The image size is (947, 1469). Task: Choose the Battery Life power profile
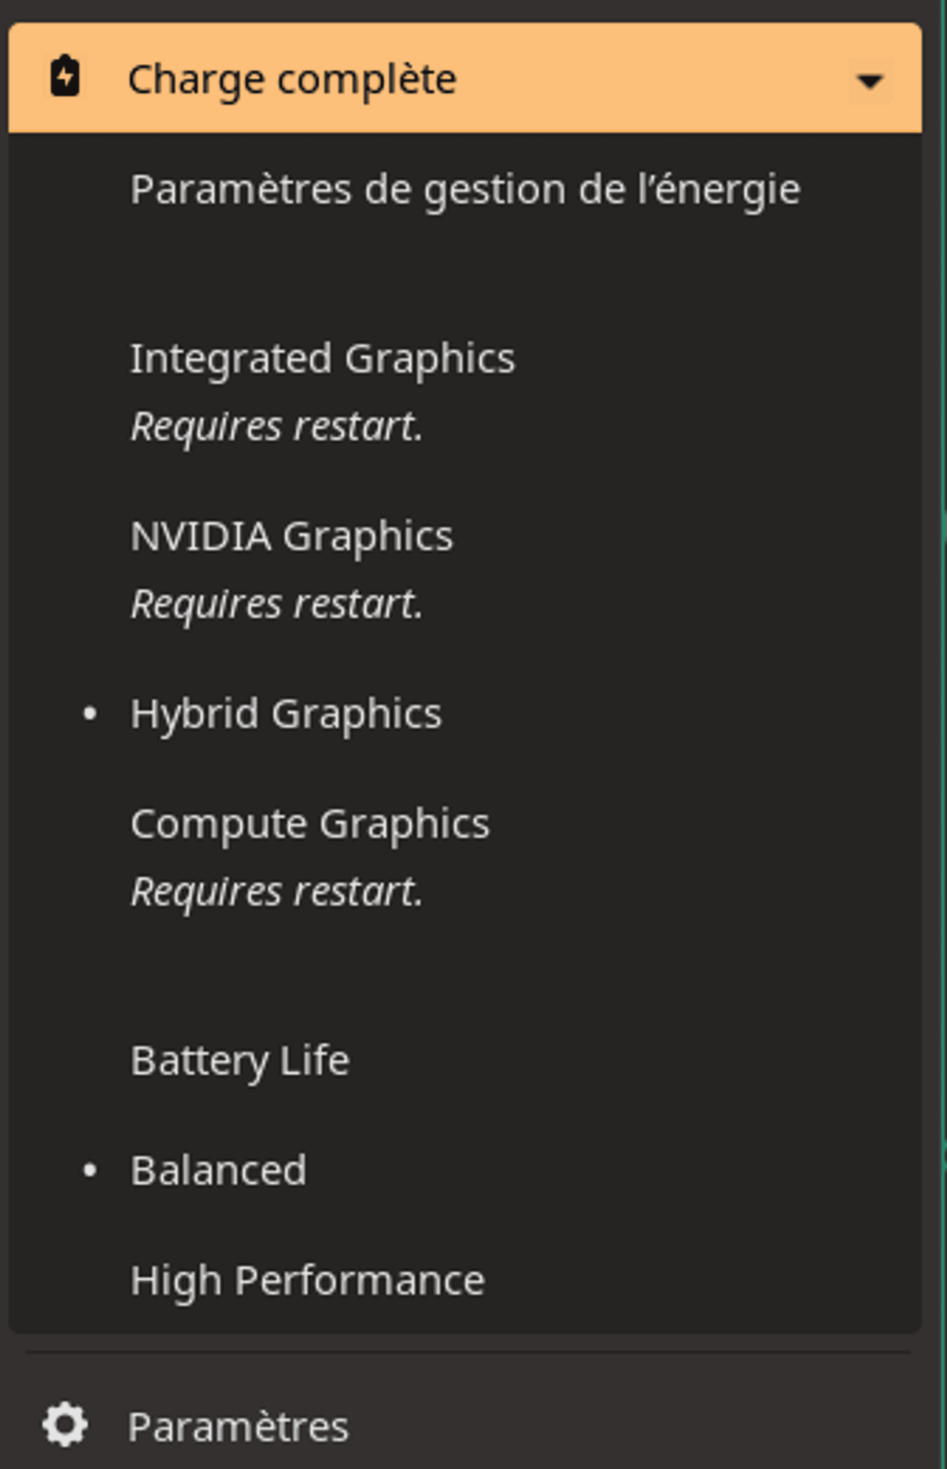click(x=240, y=1059)
